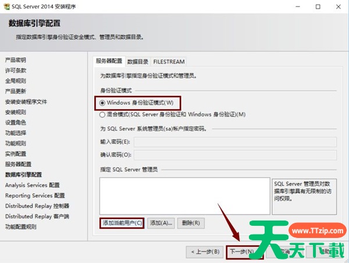Image resolution: width=349 pixels, height=263 pixels.
Task: Minimize the setup window
Action: (298, 6)
